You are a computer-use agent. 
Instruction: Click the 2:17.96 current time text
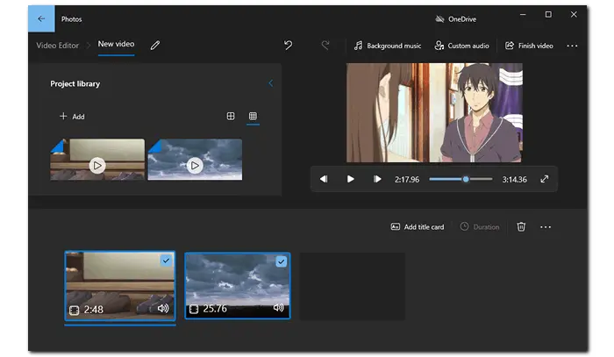click(x=407, y=180)
